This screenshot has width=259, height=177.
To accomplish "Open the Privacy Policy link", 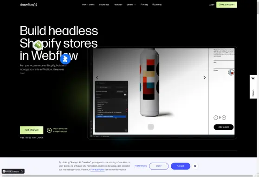I will (97, 170).
